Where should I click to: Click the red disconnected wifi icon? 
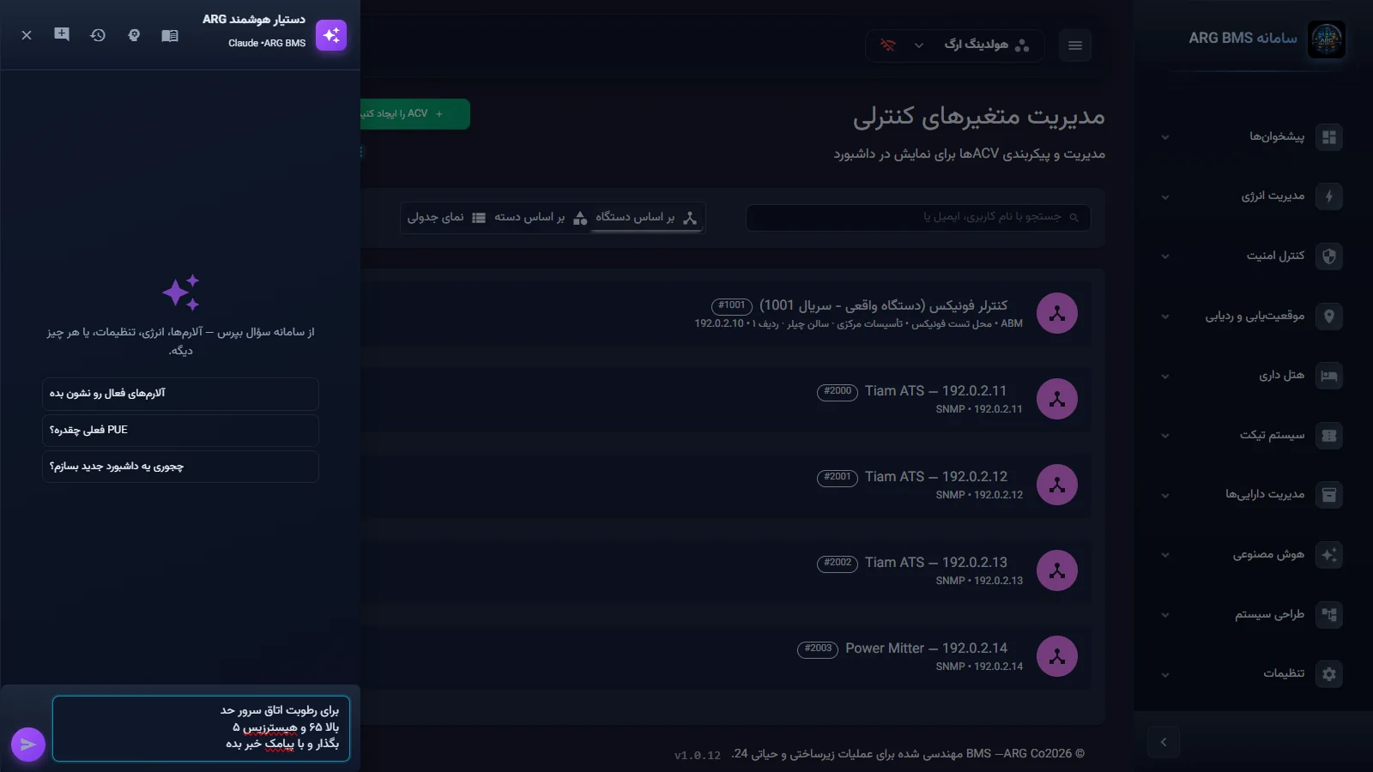pyautogui.click(x=888, y=45)
